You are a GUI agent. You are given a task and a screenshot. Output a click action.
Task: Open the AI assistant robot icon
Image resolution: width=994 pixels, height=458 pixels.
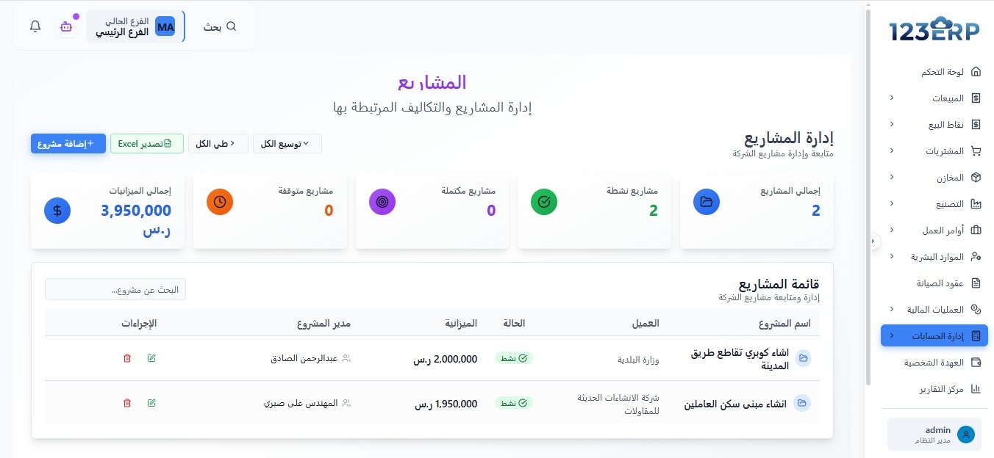[x=65, y=25]
